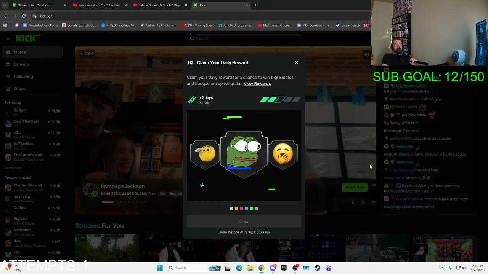Open the Windows Start menu

click(x=160, y=268)
